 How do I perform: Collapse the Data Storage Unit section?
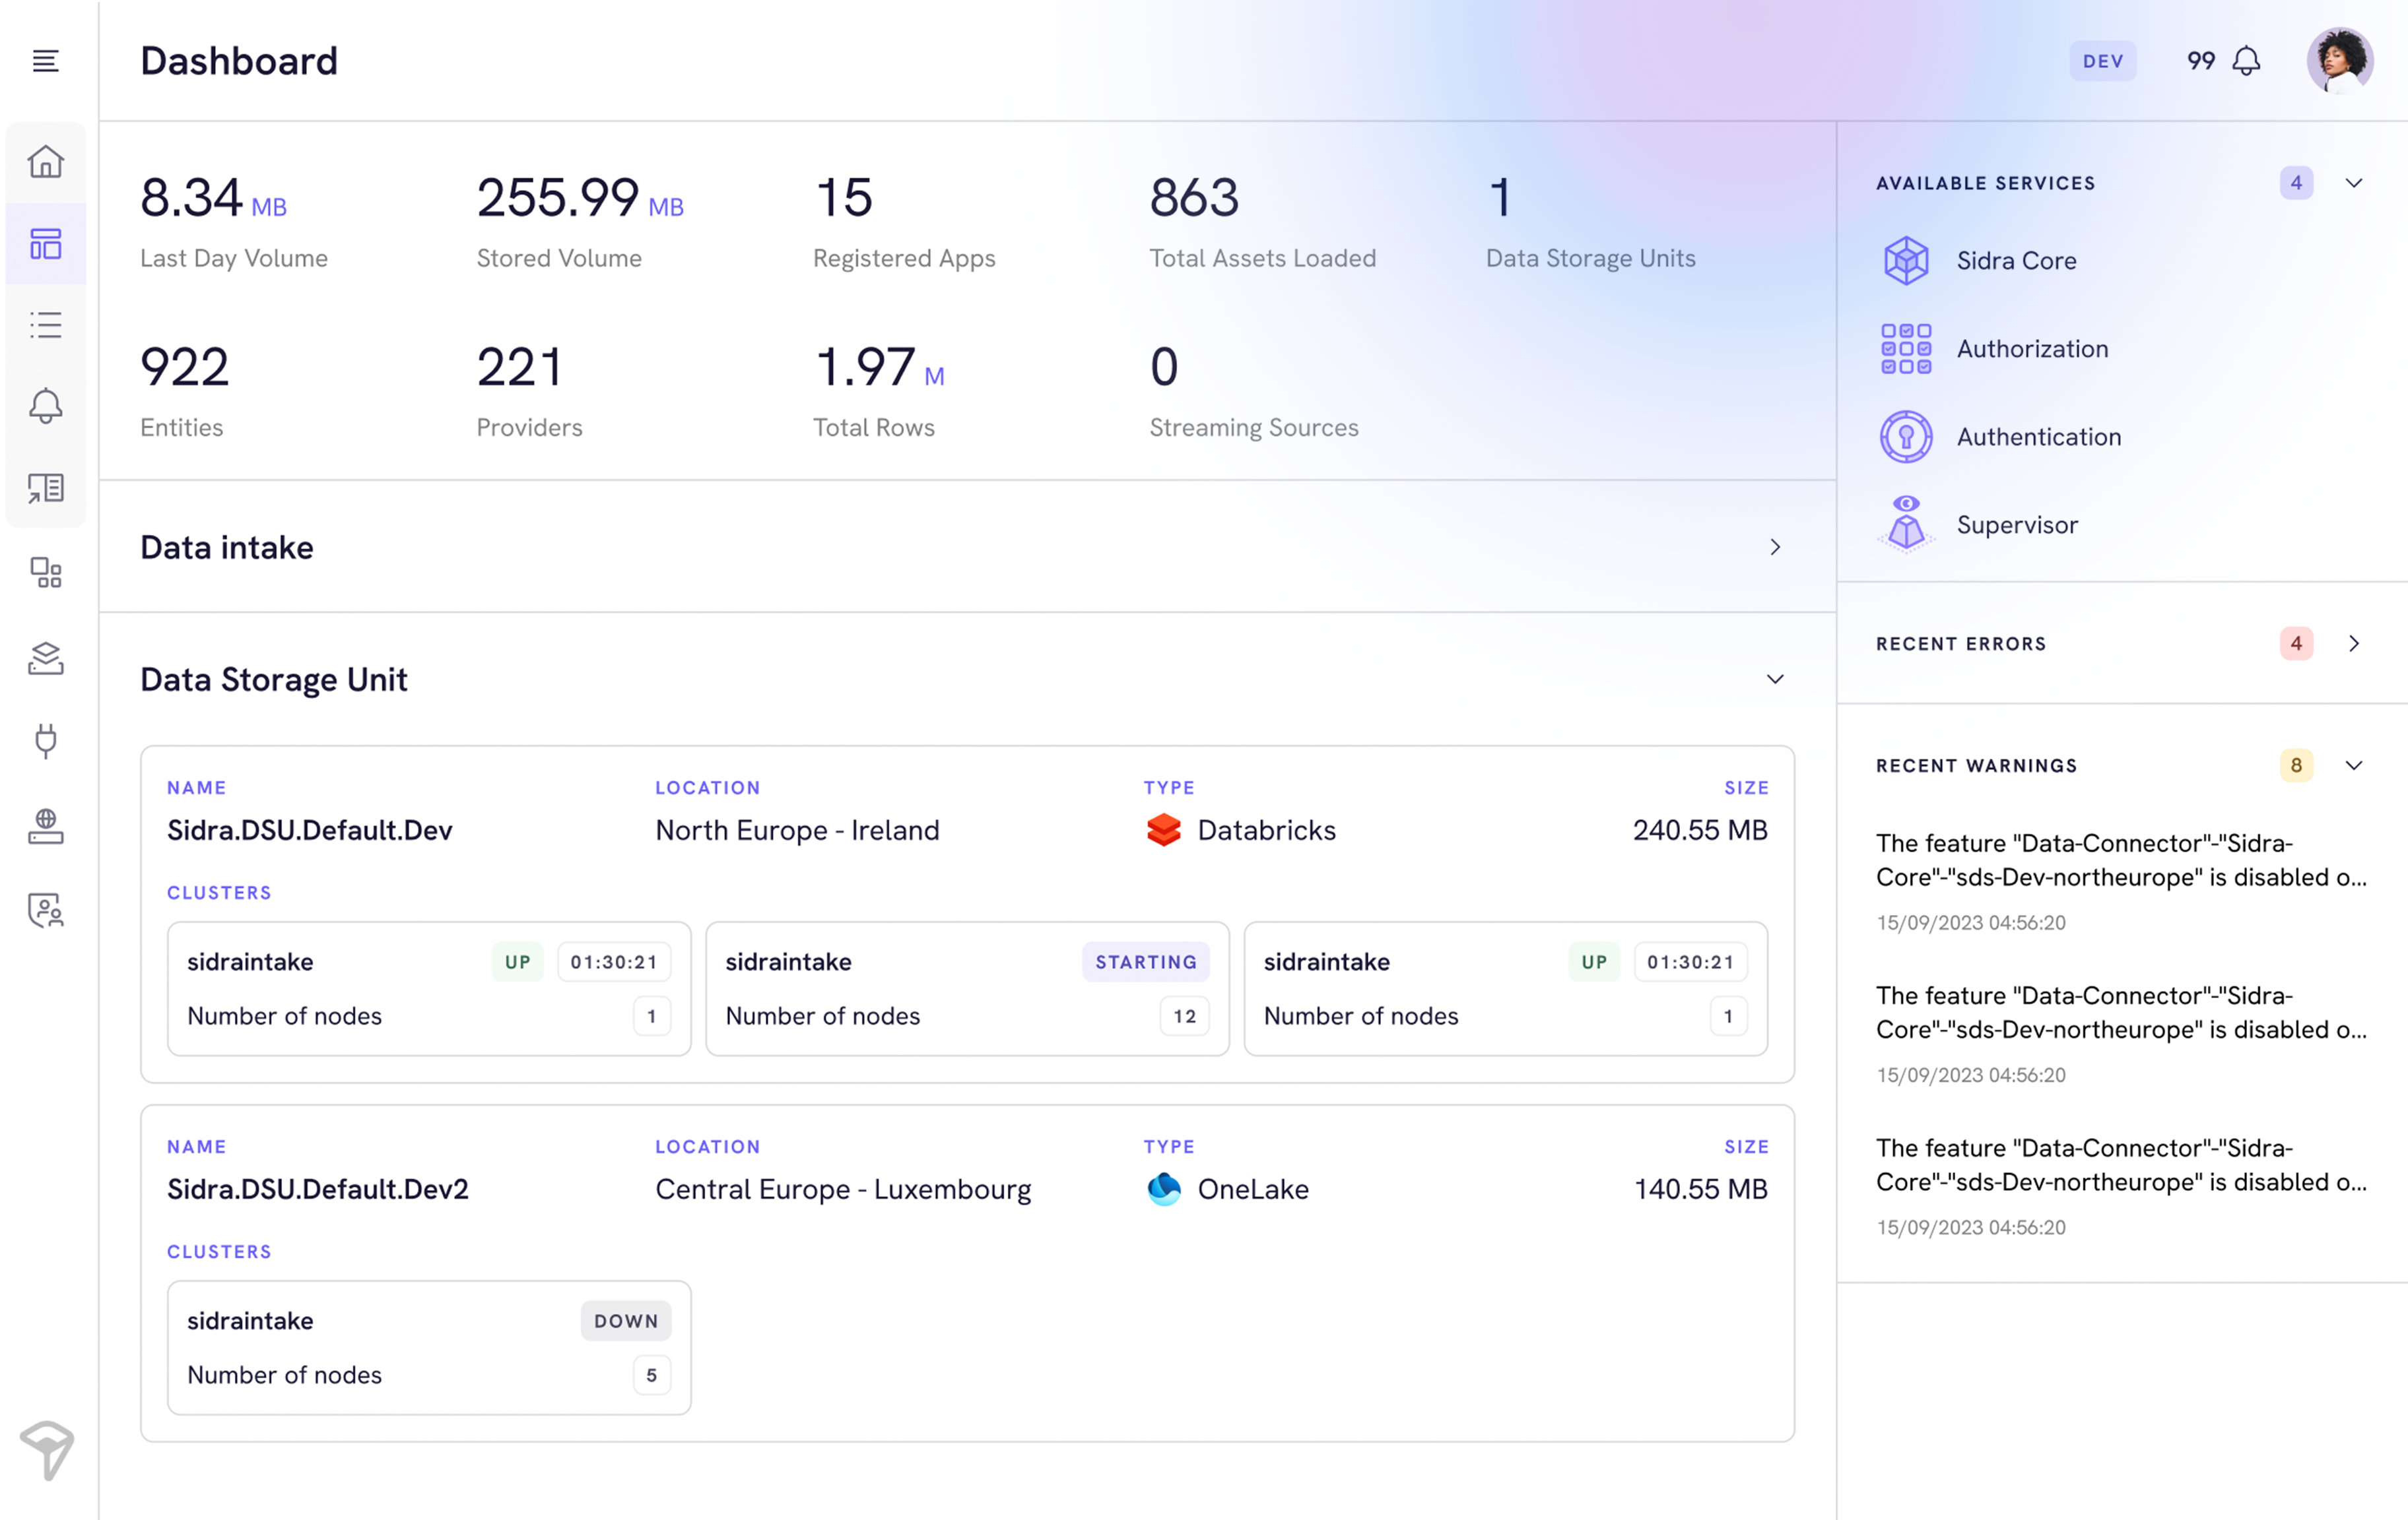(x=1774, y=680)
